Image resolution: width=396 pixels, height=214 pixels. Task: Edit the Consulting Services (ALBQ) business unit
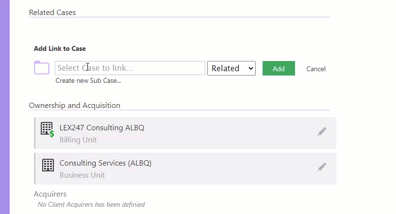click(x=322, y=167)
